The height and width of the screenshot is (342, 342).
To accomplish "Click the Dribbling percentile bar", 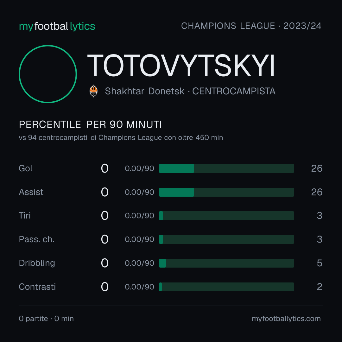I will click(x=226, y=263).
